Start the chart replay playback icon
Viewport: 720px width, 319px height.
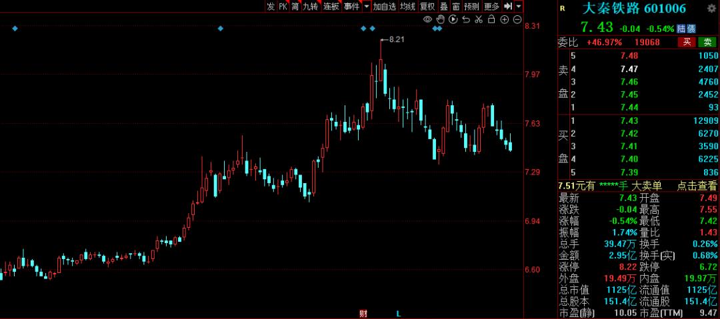click(453, 19)
